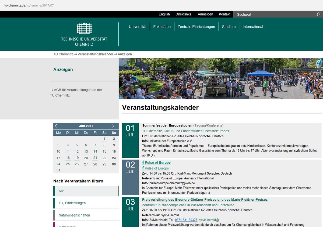323x227 pixels.
Task: Filter by TU, Einrichtungen
Action: tap(86, 203)
